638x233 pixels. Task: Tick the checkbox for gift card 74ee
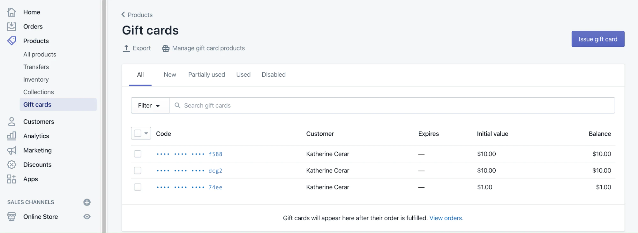coord(138,187)
